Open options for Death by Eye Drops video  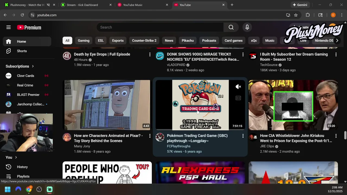pos(150,54)
